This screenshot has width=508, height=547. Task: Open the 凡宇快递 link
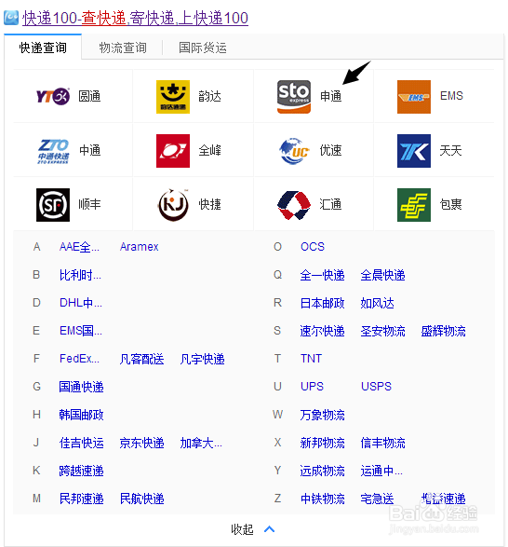pos(202,359)
